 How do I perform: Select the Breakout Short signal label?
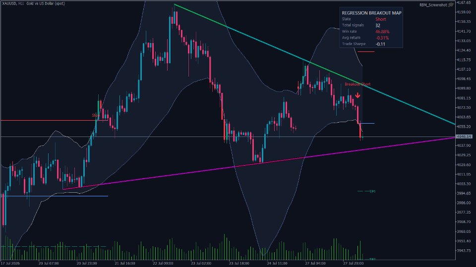357,84
